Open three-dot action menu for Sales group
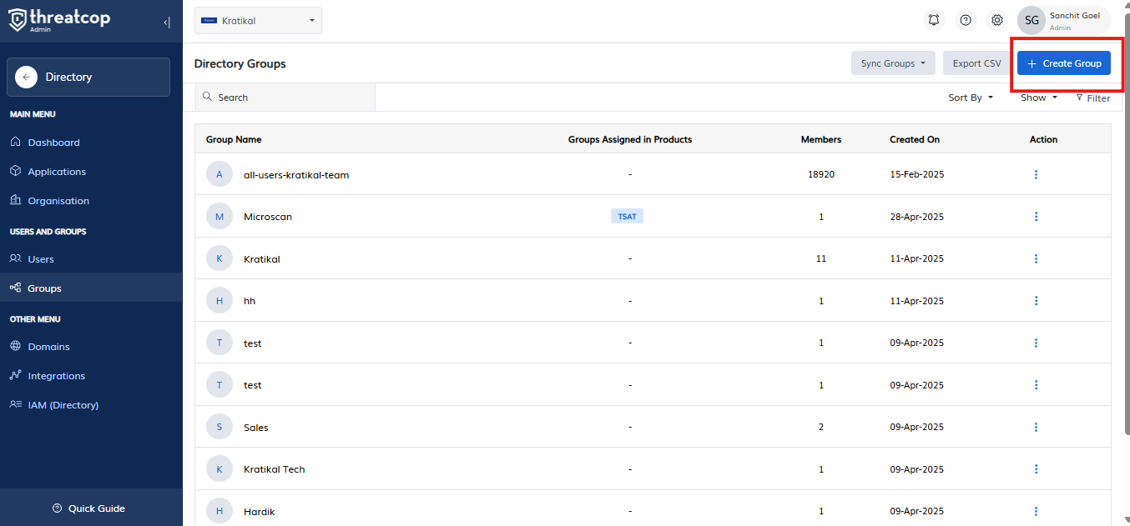 1036,427
